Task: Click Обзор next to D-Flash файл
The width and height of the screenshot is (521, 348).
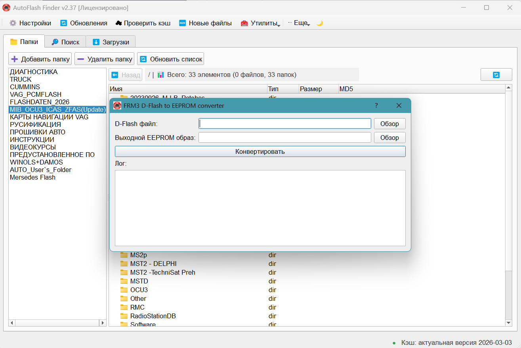Action: coord(389,124)
